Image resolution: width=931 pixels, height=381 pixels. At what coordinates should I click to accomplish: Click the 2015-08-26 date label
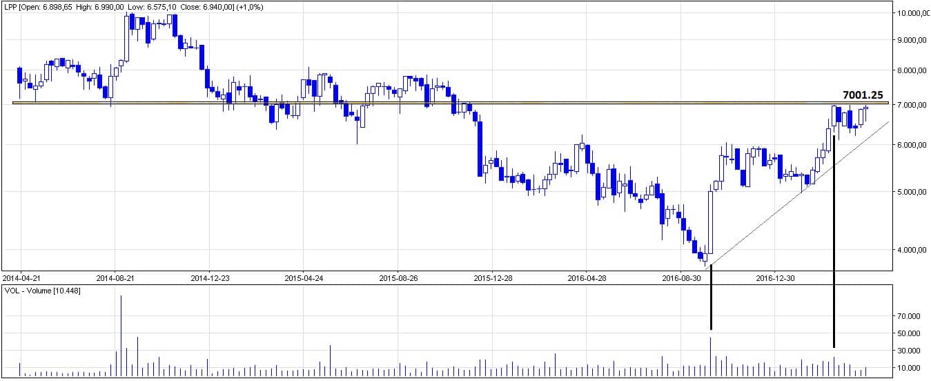(x=398, y=278)
